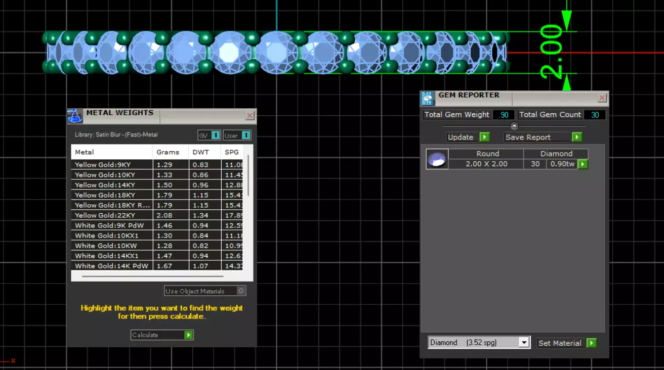Click the Total Gem Count value field
Image resolution: width=664 pixels, height=370 pixels.
(595, 115)
